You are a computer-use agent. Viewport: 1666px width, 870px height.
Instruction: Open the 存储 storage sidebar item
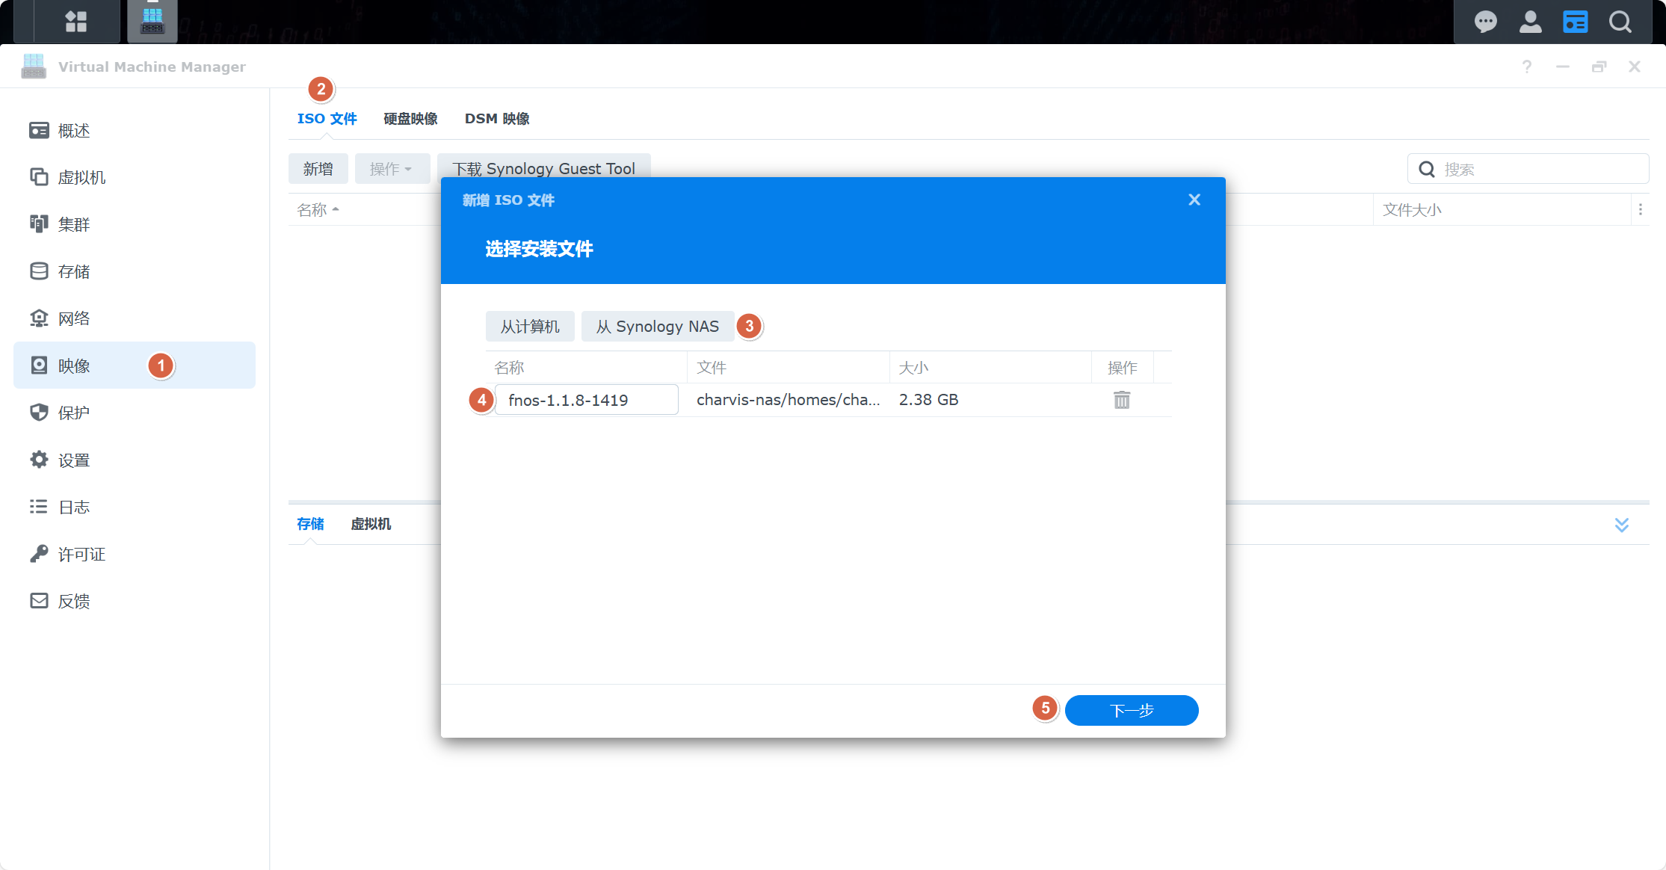pyautogui.click(x=73, y=271)
